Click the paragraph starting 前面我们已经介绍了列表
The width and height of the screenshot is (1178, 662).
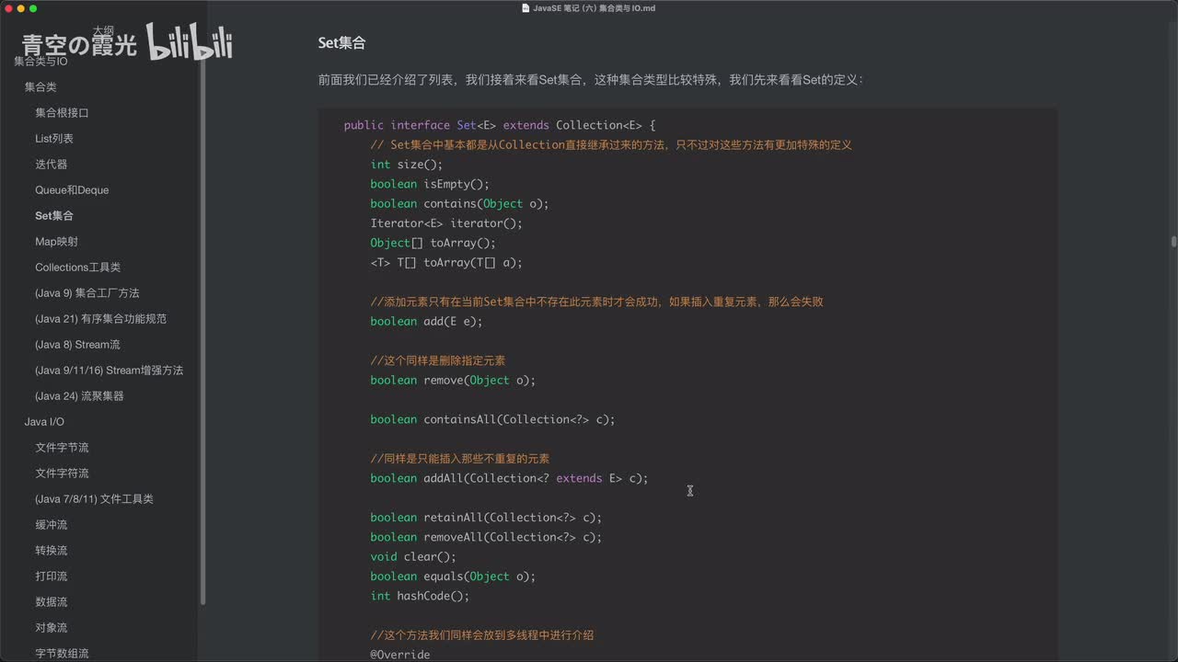(x=591, y=80)
